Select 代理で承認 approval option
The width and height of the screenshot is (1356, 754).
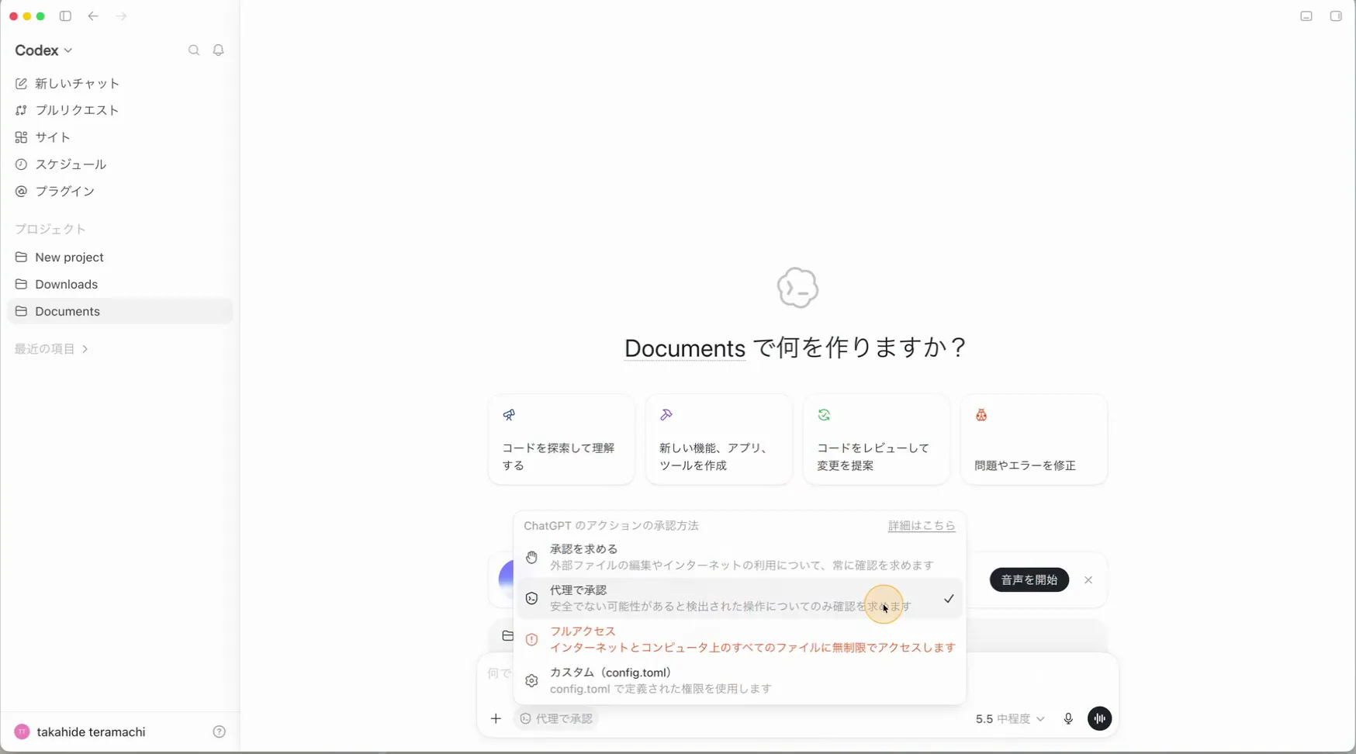tap(739, 598)
